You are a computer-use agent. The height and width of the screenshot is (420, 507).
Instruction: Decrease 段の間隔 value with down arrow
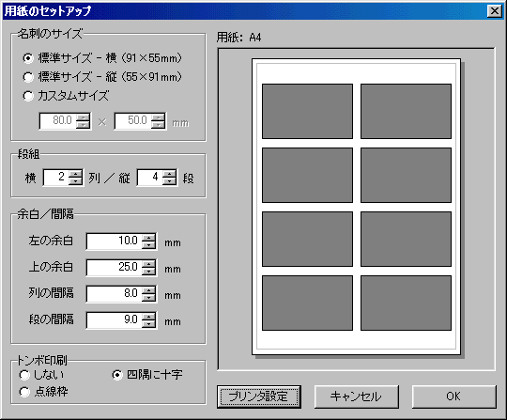[148, 324]
